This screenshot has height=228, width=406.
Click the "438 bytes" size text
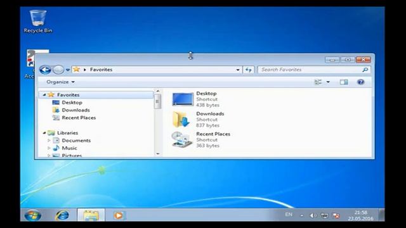point(207,105)
